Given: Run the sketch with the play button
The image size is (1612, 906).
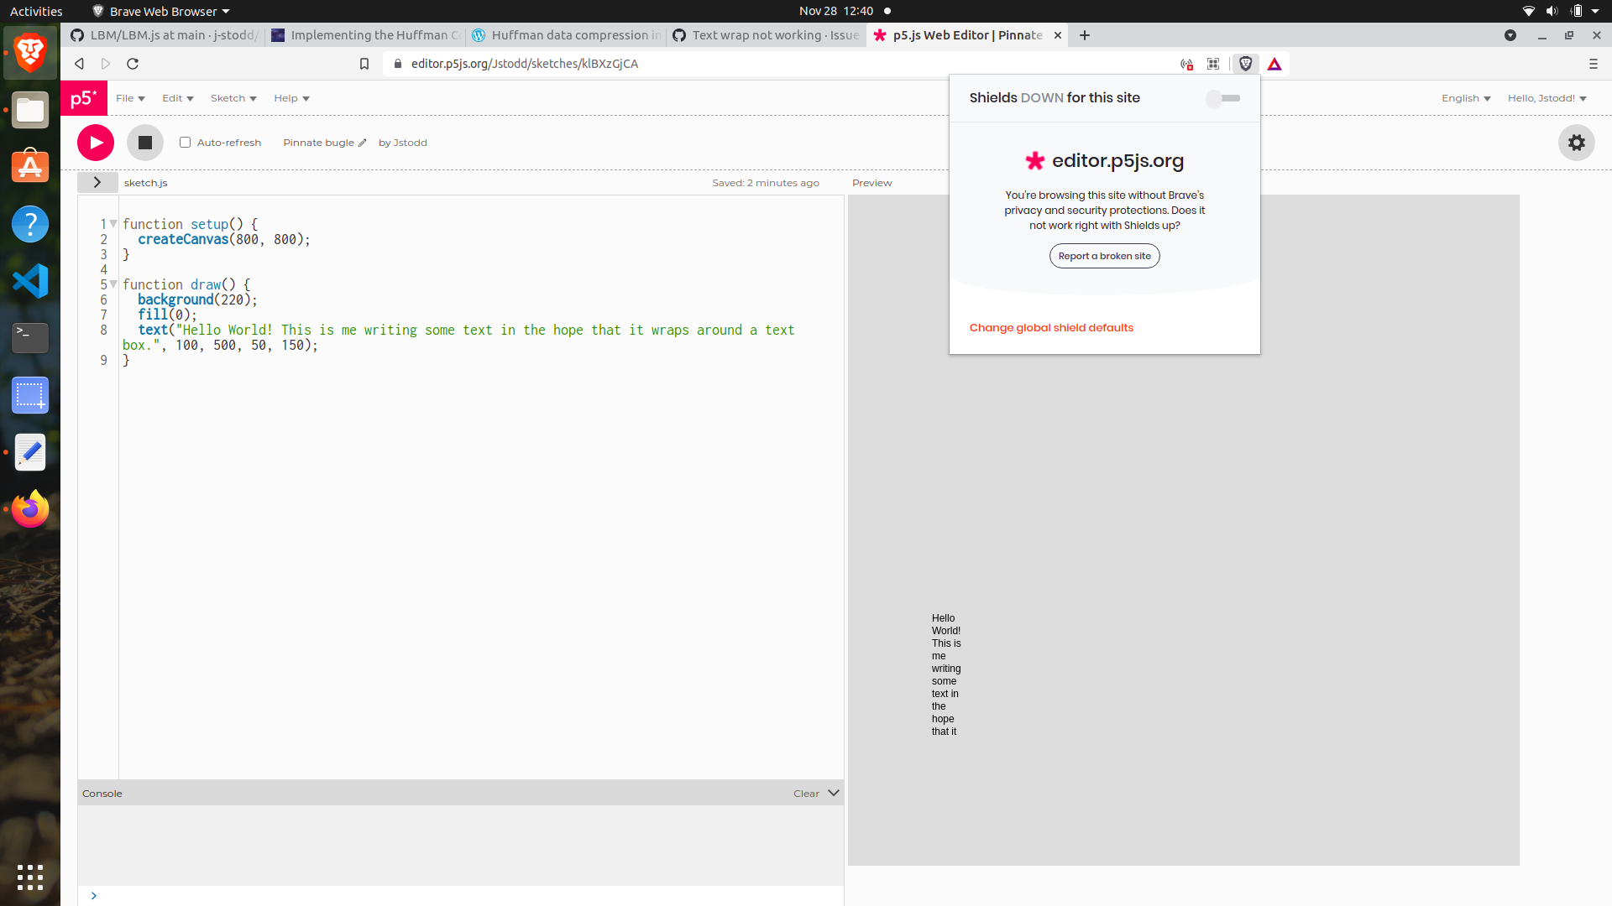Looking at the screenshot, I should point(95,142).
